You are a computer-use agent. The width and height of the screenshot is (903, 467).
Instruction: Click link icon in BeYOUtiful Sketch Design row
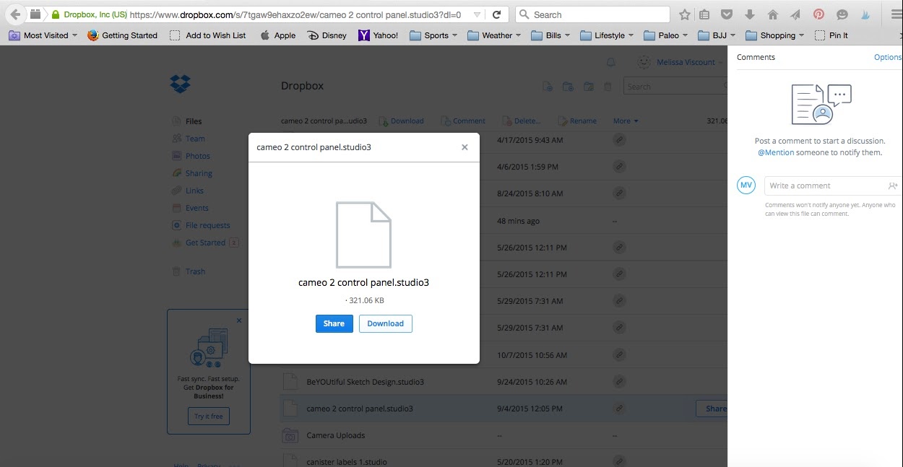619,382
